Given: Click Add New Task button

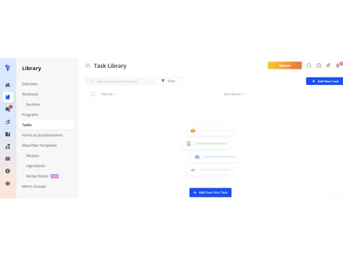Looking at the screenshot, I should click(324, 82).
